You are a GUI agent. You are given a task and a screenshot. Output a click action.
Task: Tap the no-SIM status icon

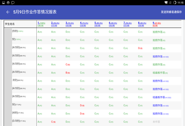[x=170, y=3]
